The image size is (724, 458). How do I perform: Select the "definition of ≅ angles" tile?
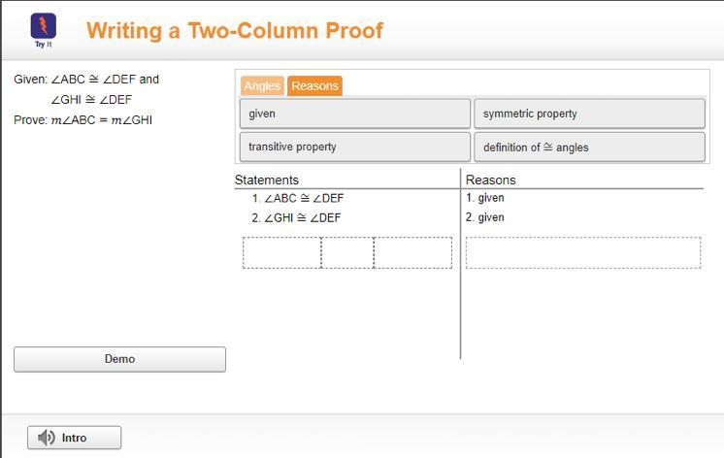click(x=590, y=147)
